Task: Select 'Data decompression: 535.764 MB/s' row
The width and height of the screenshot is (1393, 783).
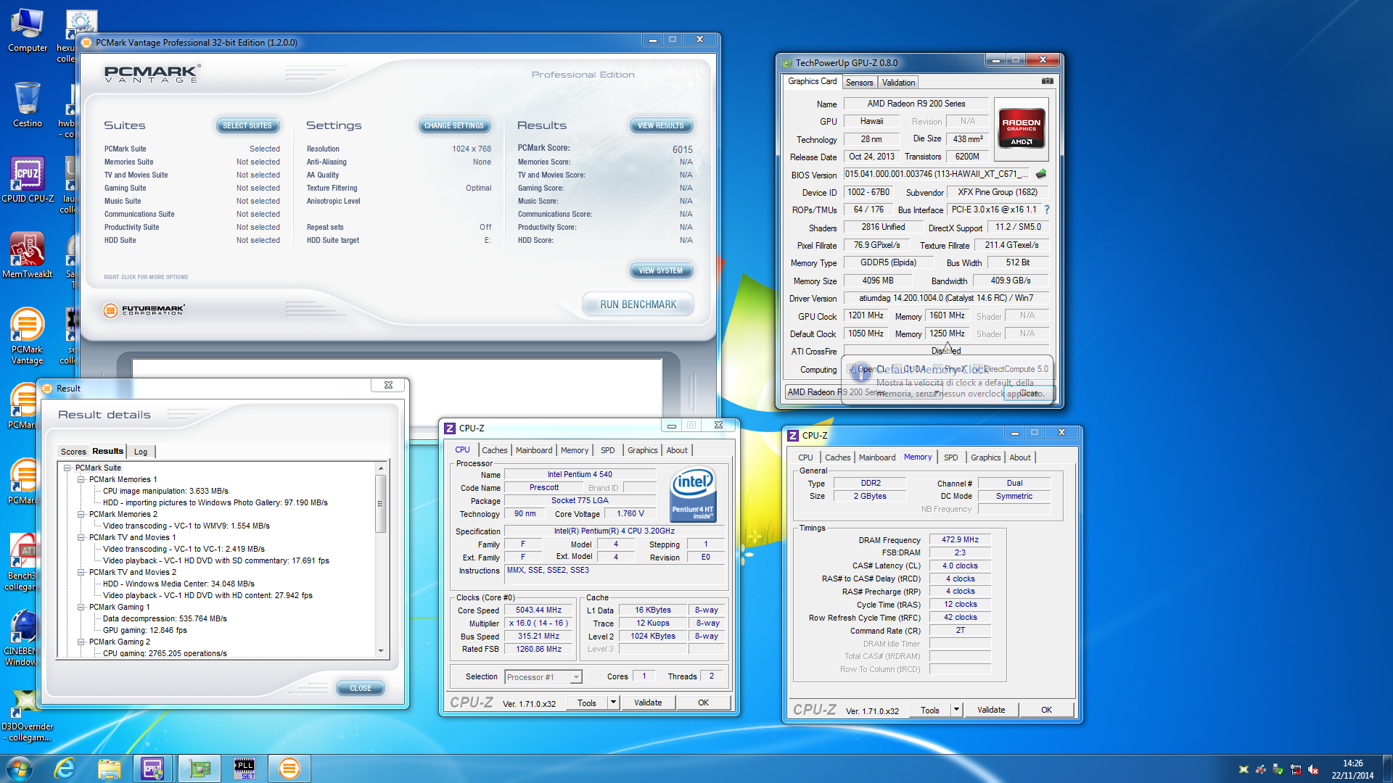Action: click(165, 618)
